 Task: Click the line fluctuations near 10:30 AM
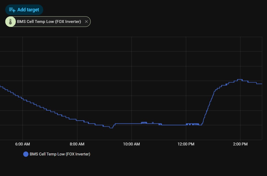coord(144,123)
